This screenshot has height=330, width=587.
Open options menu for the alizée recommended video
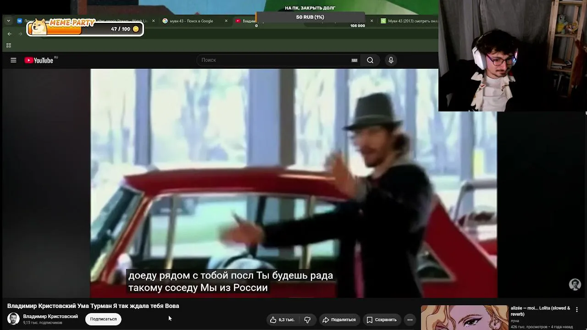[577, 310]
